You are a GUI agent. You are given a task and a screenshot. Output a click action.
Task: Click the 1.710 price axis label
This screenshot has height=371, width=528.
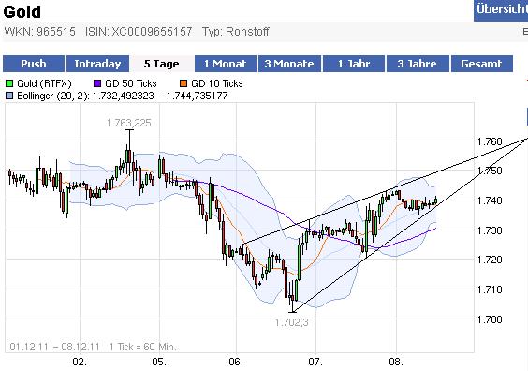[490, 289]
